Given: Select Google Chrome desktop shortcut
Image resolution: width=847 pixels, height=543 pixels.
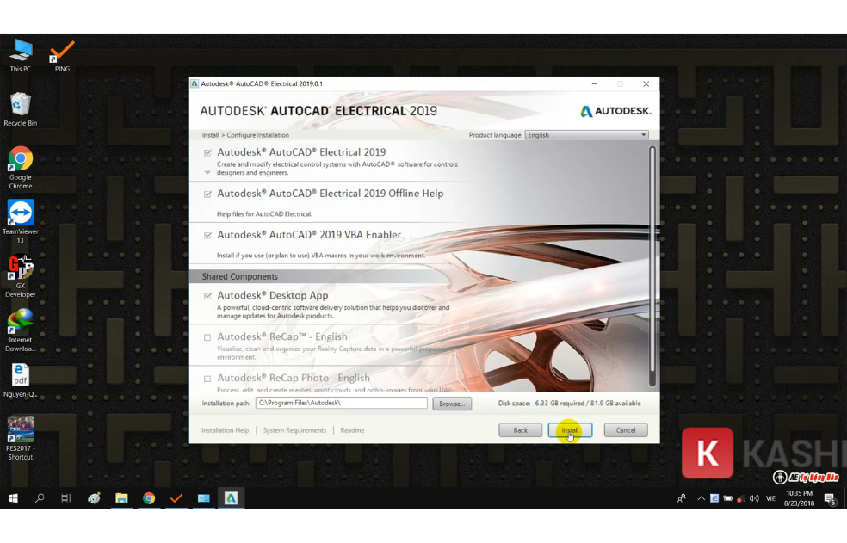Looking at the screenshot, I should tap(21, 168).
